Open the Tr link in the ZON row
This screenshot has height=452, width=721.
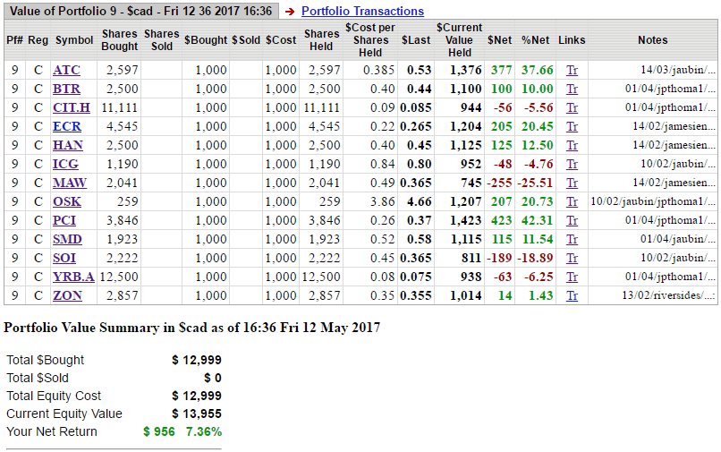[573, 295]
